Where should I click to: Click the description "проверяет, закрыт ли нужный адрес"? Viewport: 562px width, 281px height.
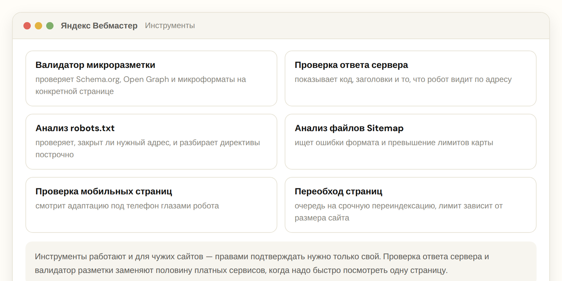click(103, 143)
